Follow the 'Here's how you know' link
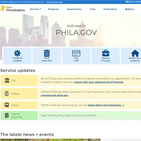 [x=54, y=2]
